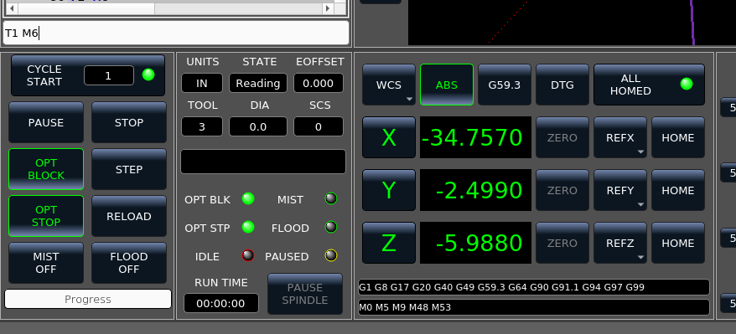Click the HOME button for Y axis
This screenshot has width=736, height=334.
point(678,190)
